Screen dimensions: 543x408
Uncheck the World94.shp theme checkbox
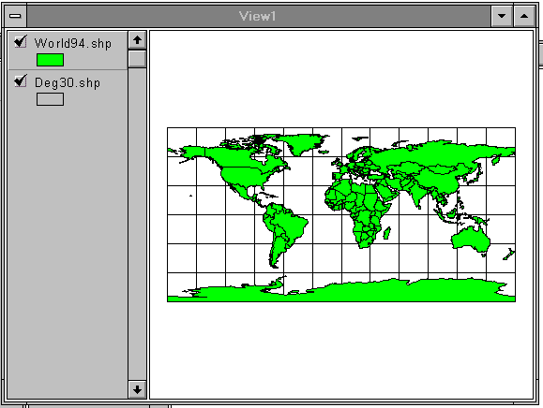pyautogui.click(x=21, y=42)
